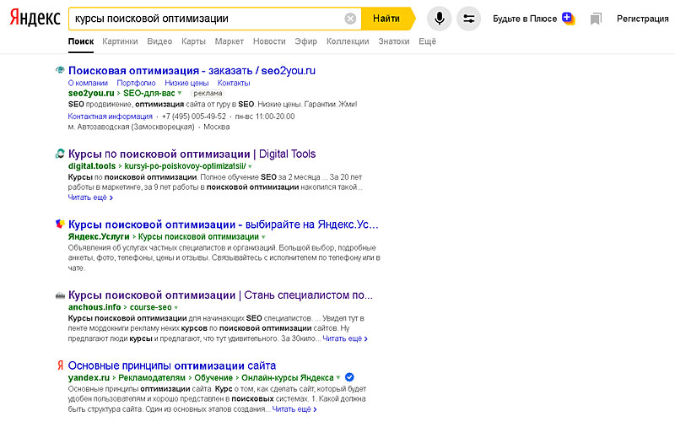Expand dropdown arrow in Яндекс.Услуги result path
675x422 pixels.
[263, 237]
